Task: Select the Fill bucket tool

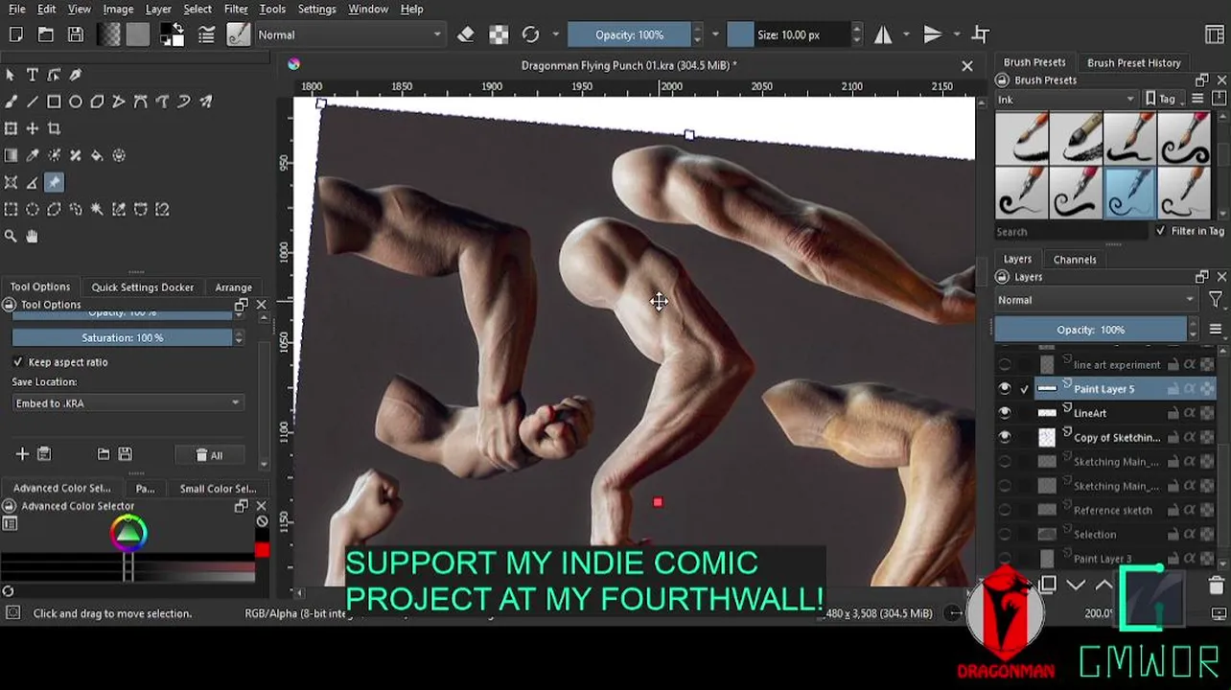Action: [97, 155]
